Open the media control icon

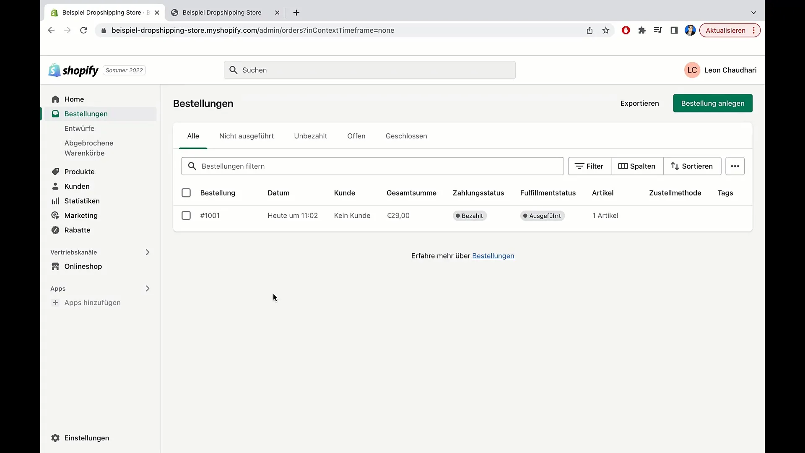coord(657,30)
